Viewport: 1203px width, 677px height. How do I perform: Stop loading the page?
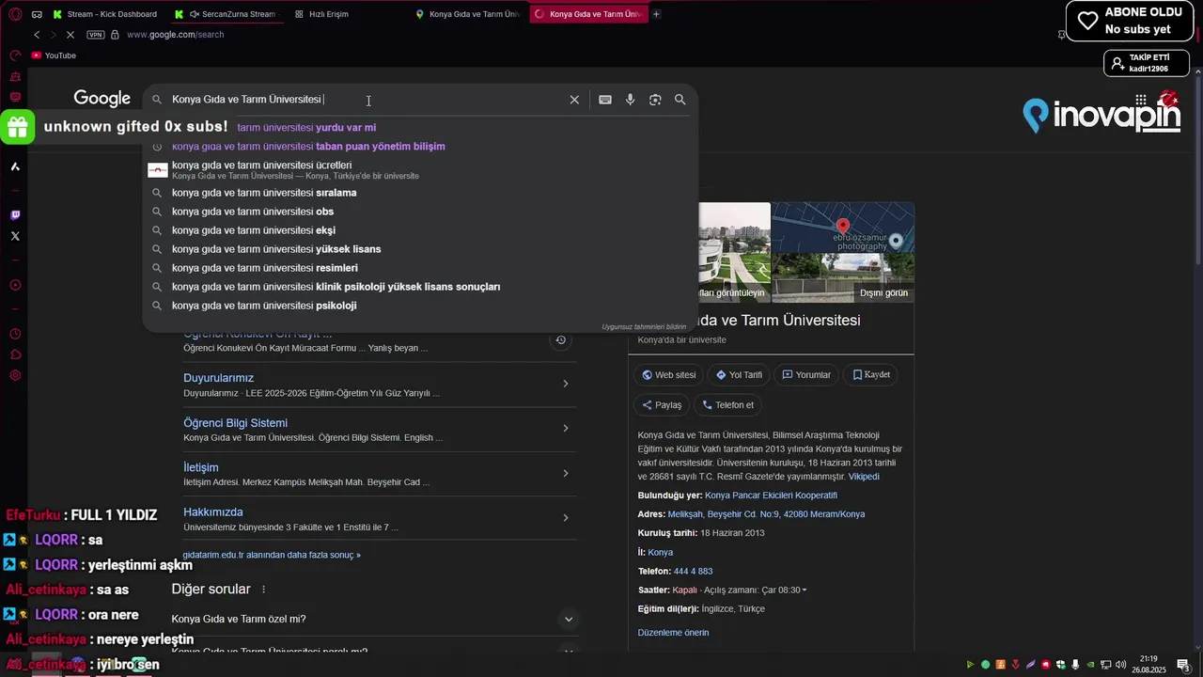click(x=71, y=35)
